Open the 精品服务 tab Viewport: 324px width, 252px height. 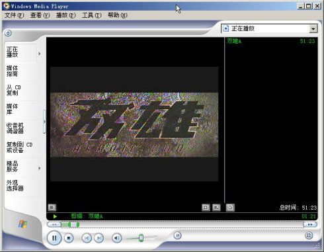point(20,167)
